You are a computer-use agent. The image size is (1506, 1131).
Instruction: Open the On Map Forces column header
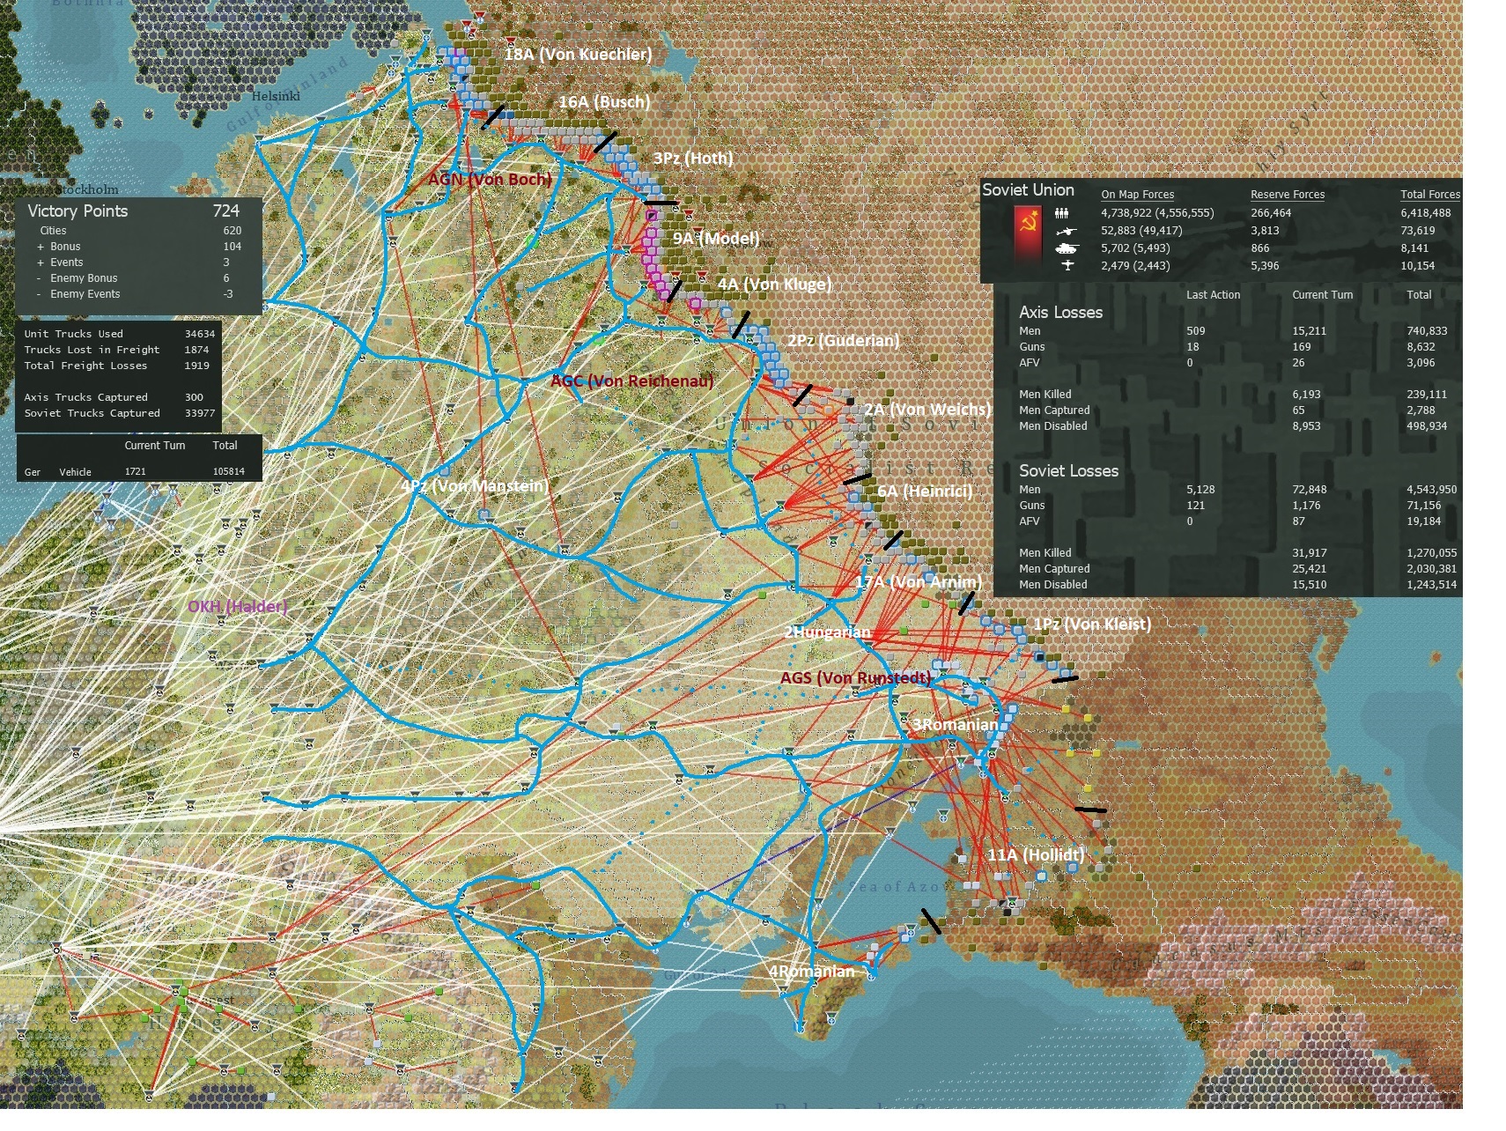point(1137,195)
